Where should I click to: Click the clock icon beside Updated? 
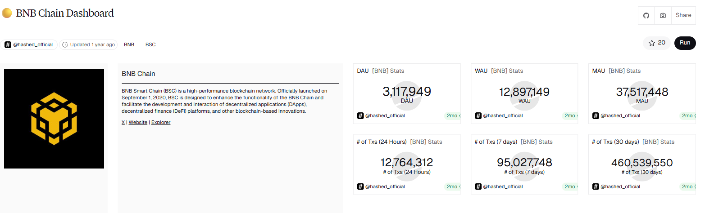point(65,44)
